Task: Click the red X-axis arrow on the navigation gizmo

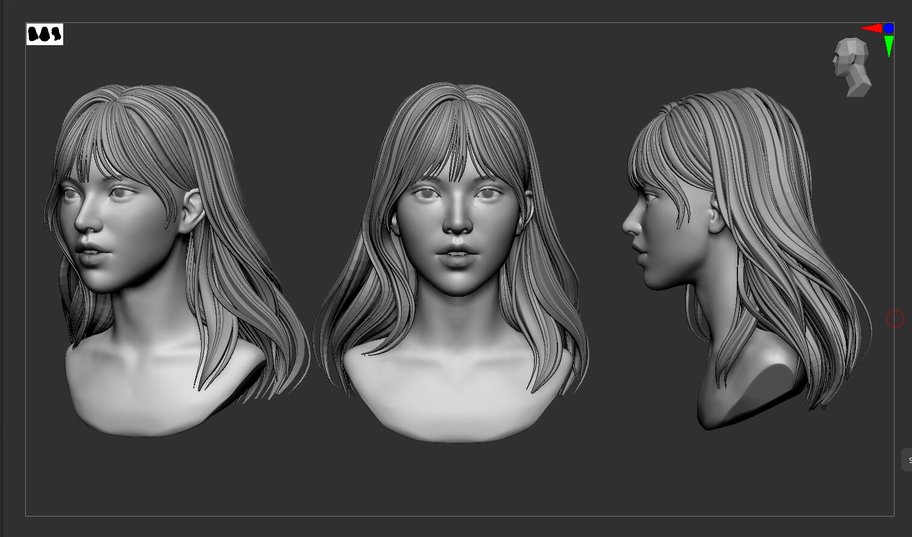Action: 871,28
